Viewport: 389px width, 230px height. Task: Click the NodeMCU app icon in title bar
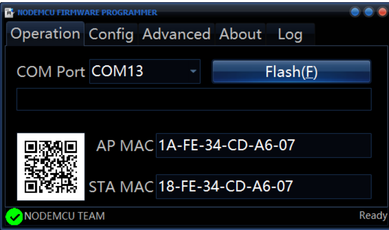9,13
